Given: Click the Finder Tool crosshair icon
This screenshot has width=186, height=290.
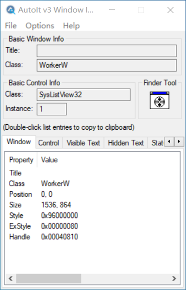Looking at the screenshot, I should tap(159, 101).
